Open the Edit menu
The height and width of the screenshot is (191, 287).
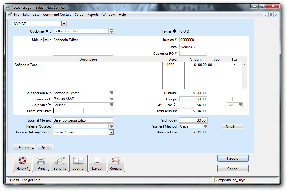[x=26, y=15]
